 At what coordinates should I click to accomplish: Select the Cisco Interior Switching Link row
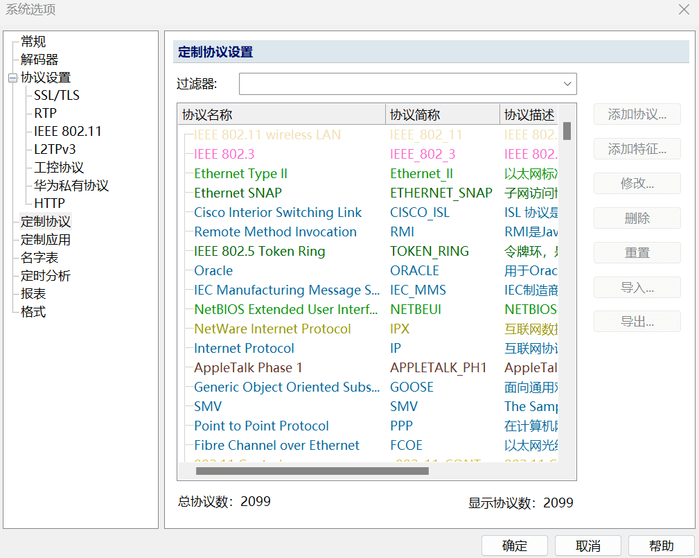[x=278, y=213]
